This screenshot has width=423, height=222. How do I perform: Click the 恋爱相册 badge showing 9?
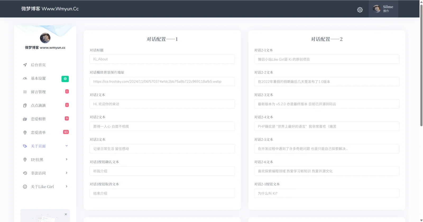(x=67, y=118)
